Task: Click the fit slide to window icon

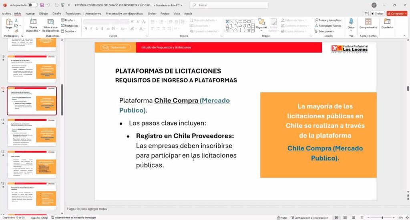Action: tap(407, 217)
